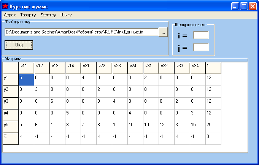Click row header Z
Viewport: 259px width, 165px height.
[x=11, y=139]
